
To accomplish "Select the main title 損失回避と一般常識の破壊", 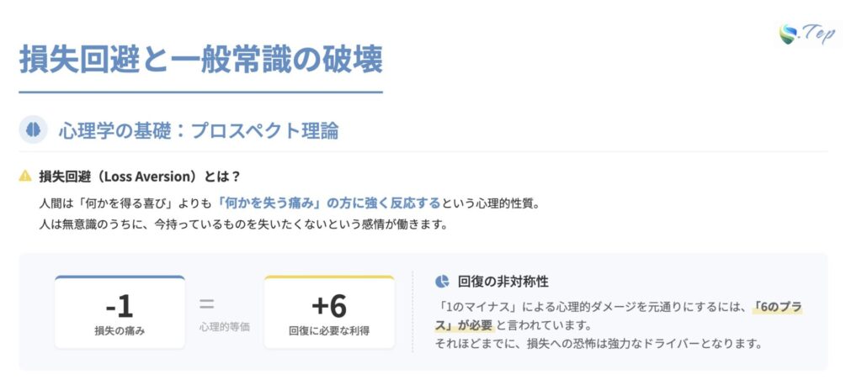I will pos(200,61).
